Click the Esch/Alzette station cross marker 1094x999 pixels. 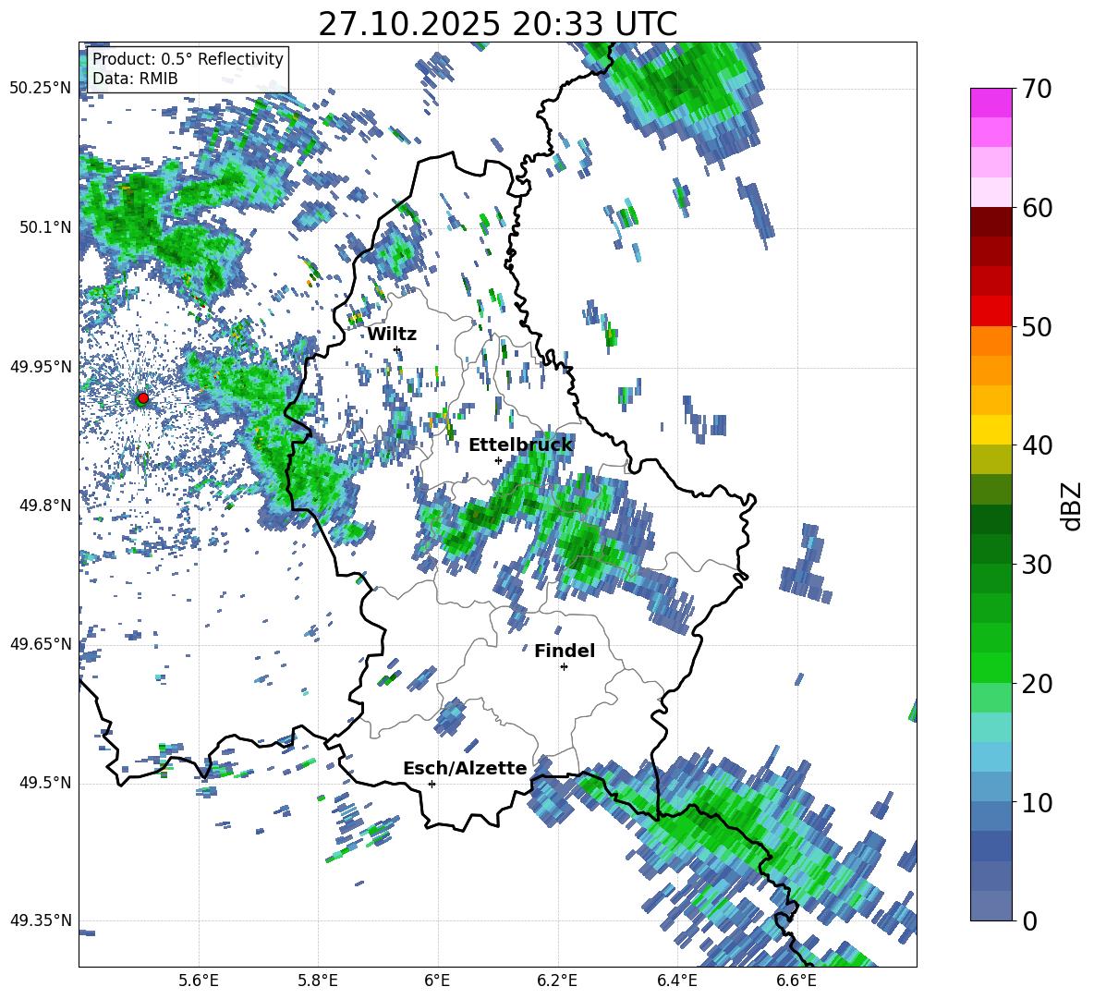(x=432, y=784)
